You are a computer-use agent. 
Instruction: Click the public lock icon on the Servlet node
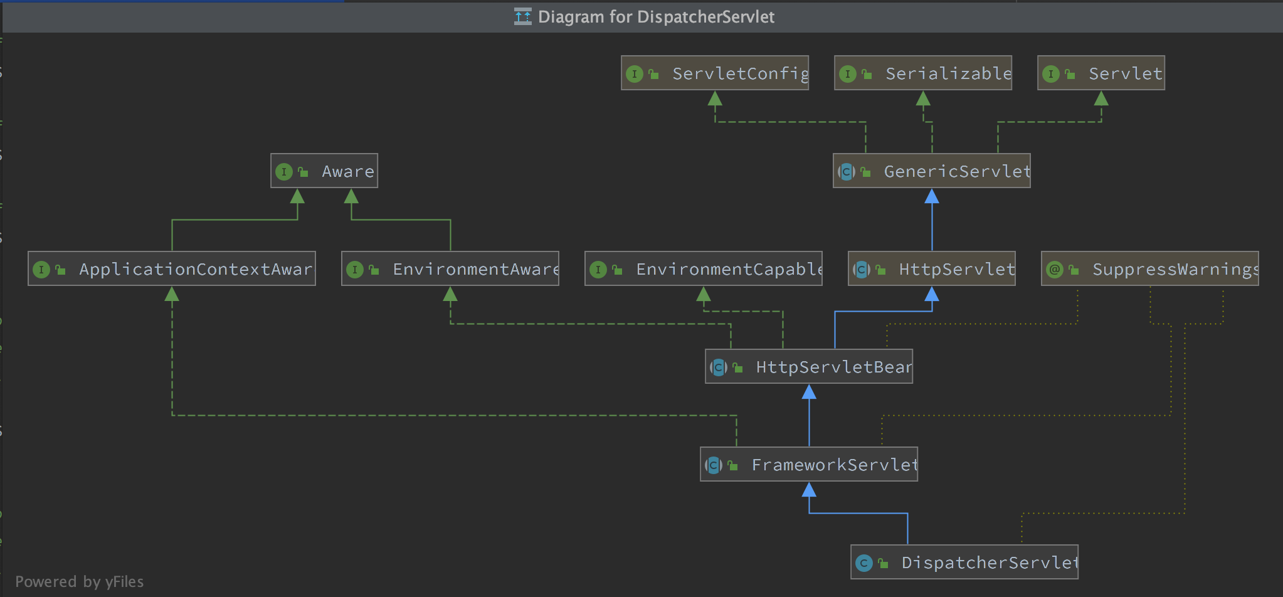pyautogui.click(x=1070, y=75)
